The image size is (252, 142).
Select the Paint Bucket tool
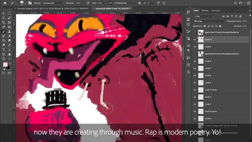(x=4, y=41)
